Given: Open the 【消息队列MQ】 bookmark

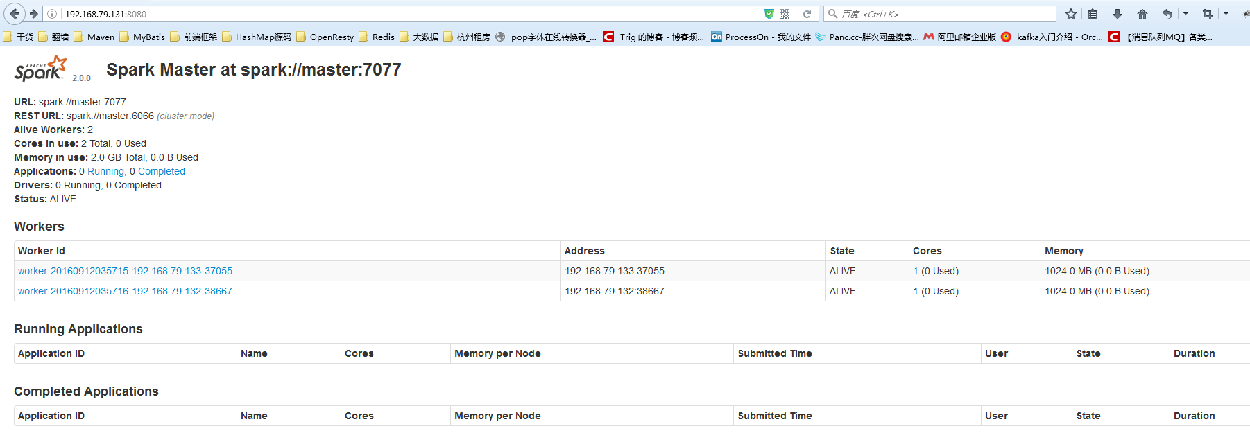Looking at the screenshot, I should (x=1161, y=37).
